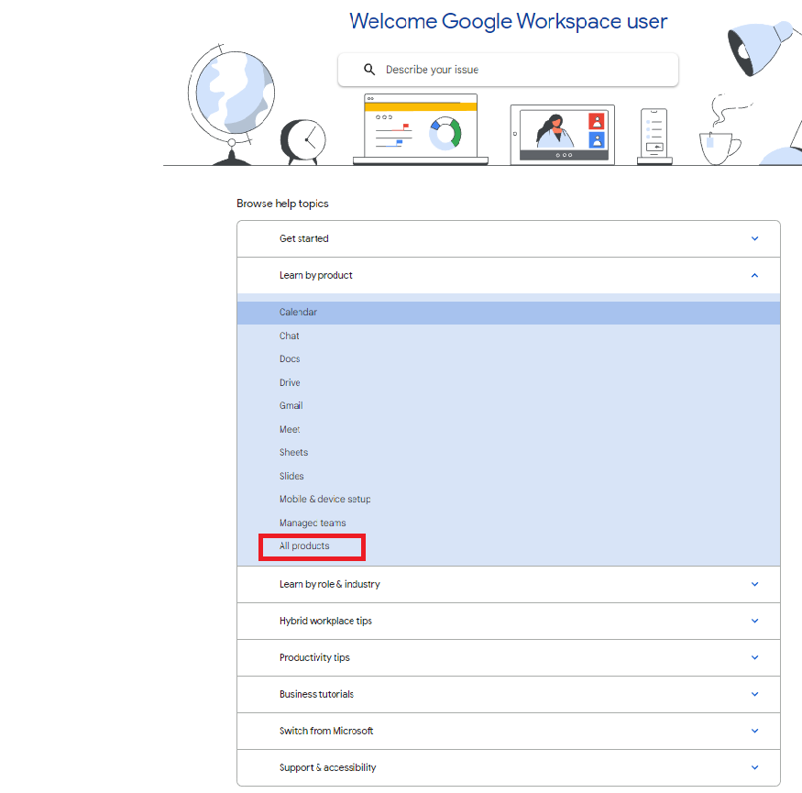802x793 pixels.
Task: Click the Browse help topics label
Action: [x=282, y=204]
